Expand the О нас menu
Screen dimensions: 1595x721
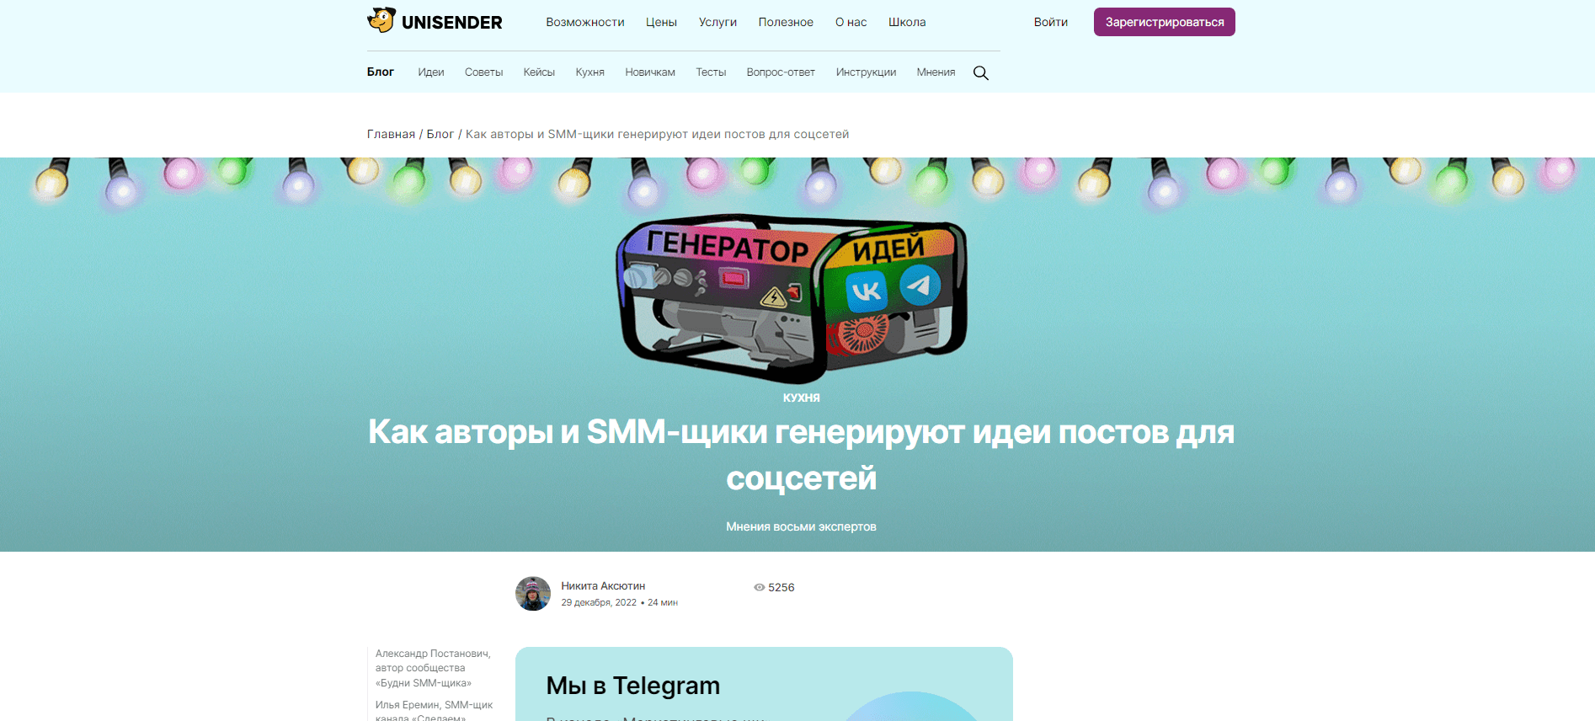[x=851, y=22]
